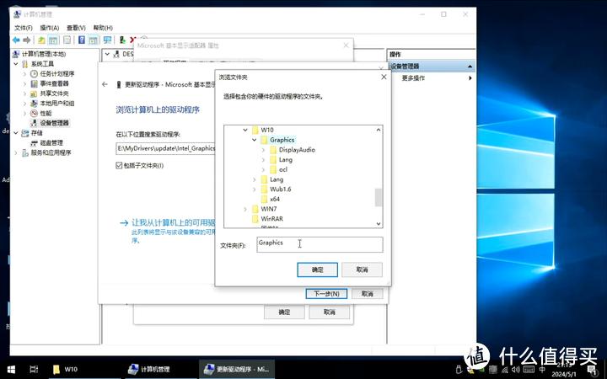Collapse the Graphics folder node
Viewport: 607px width, 379px height.
(x=253, y=140)
